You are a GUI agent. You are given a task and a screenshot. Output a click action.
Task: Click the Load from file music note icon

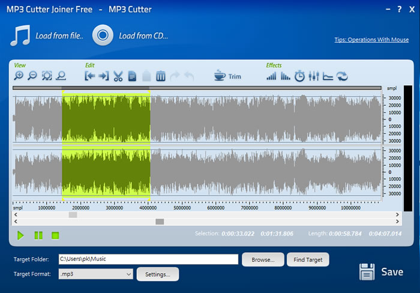pyautogui.click(x=20, y=35)
